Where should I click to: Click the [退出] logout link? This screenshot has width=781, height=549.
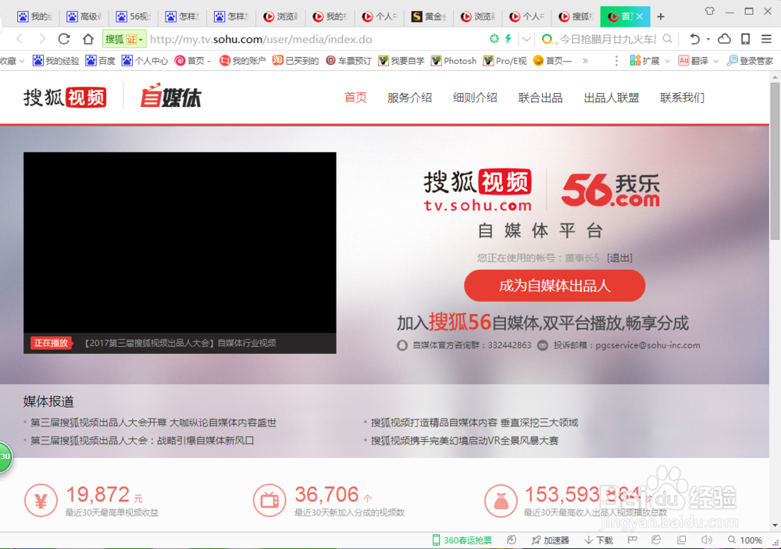pyautogui.click(x=619, y=258)
